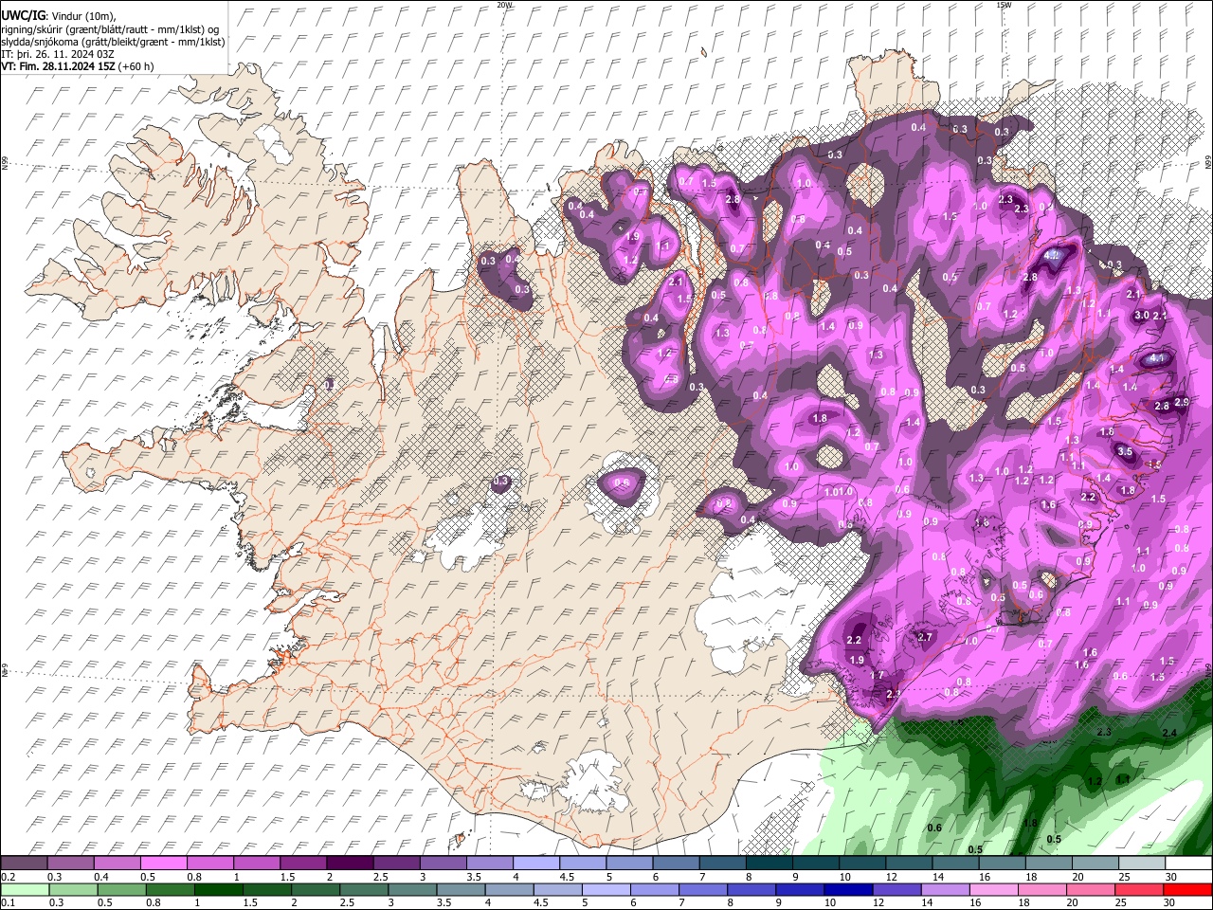The height and width of the screenshot is (910, 1213).
Task: Click the '3.5' snowfall value on the map
Action: point(1125,452)
